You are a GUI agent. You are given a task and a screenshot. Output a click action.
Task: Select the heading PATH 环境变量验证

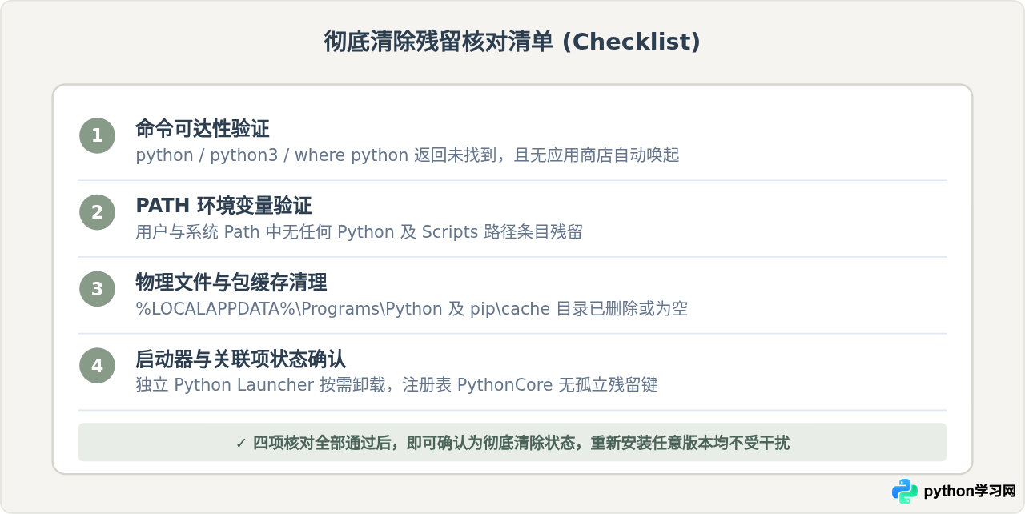click(x=223, y=205)
